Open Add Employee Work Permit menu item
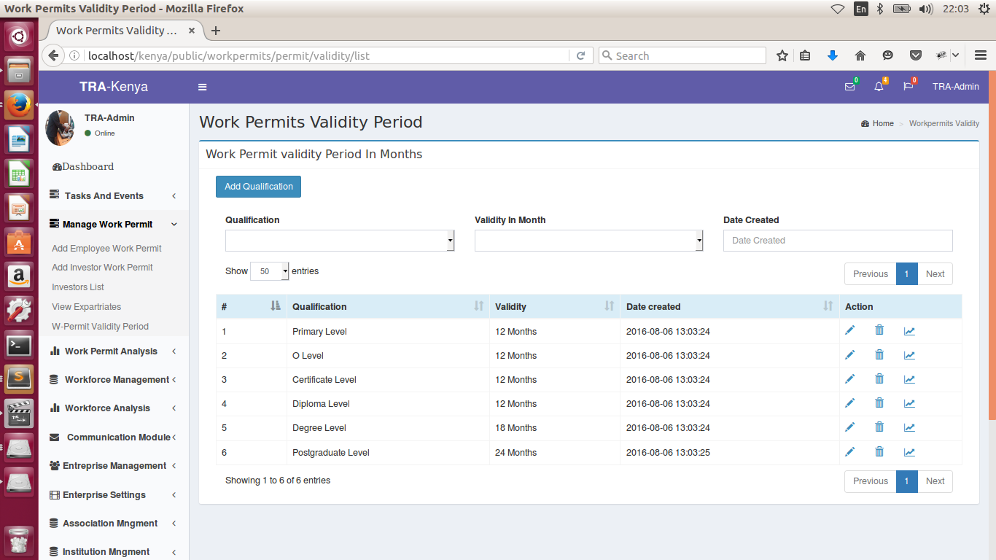Image resolution: width=996 pixels, height=560 pixels. (x=106, y=249)
